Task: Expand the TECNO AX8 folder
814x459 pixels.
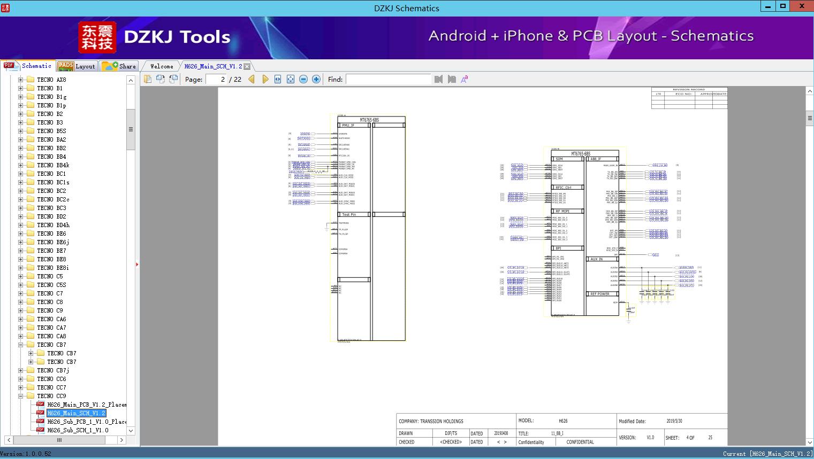Action: [21, 80]
